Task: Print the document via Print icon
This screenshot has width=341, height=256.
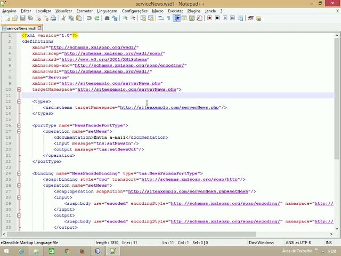Action: coord(53,18)
